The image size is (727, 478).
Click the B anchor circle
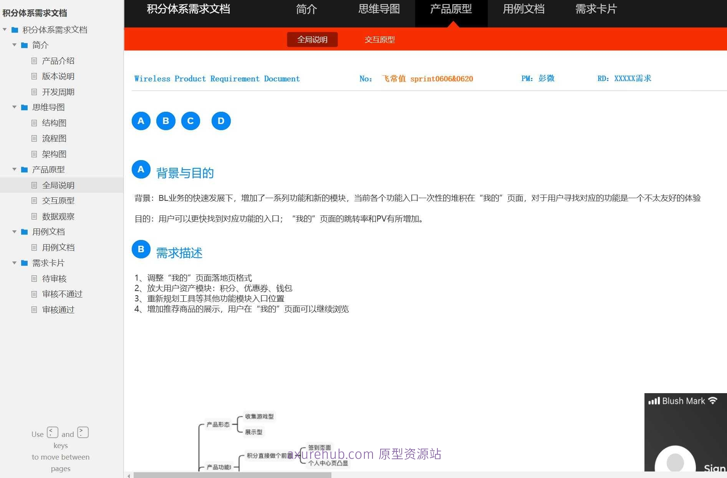[x=166, y=121]
